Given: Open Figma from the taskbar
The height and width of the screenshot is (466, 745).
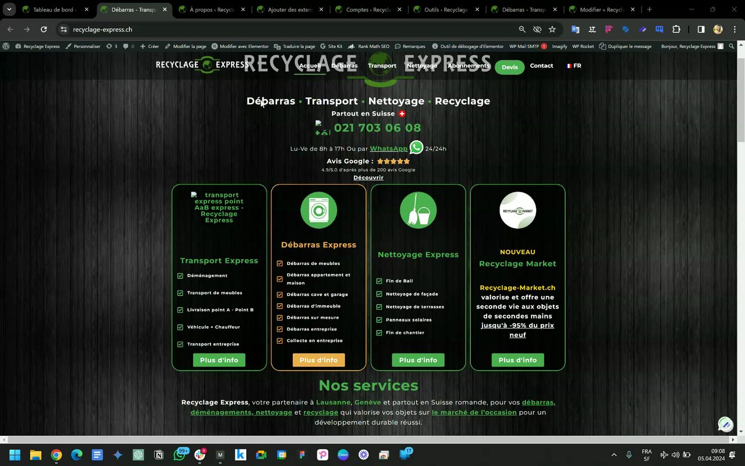Looking at the screenshot, I should click(x=302, y=455).
